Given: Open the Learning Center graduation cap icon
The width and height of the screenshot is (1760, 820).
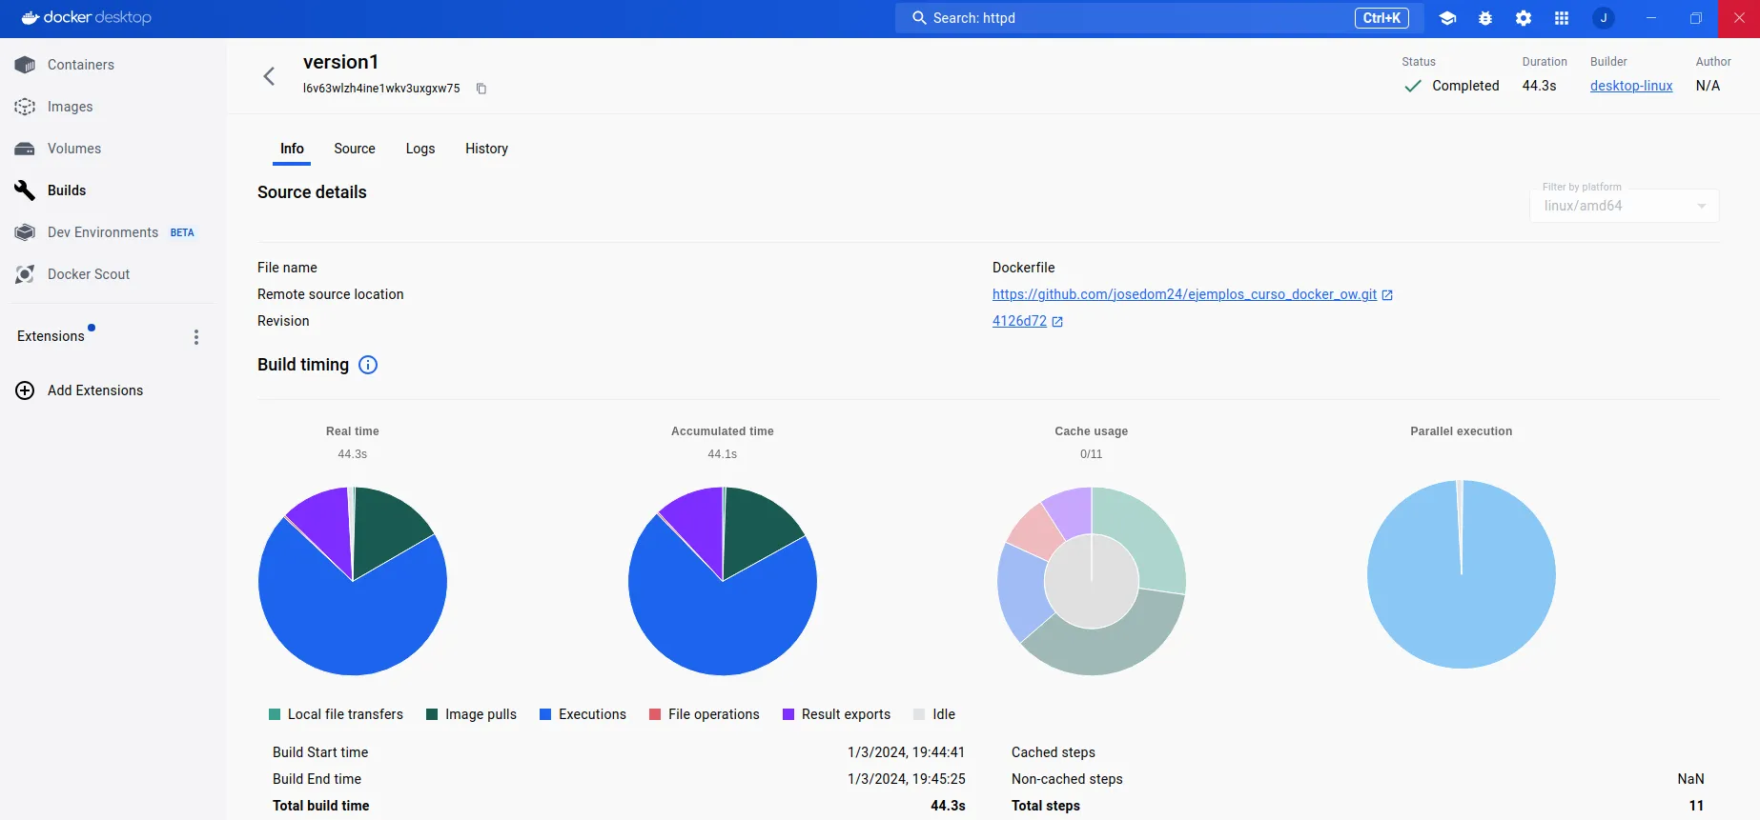Looking at the screenshot, I should [1447, 18].
